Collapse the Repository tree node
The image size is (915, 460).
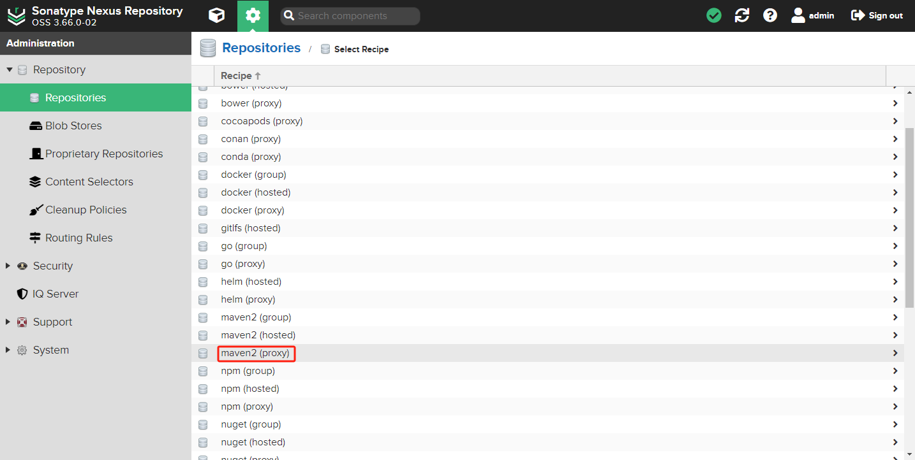9,69
